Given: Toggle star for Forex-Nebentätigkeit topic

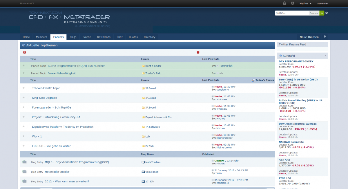Looking at the screenshot, I should pyautogui.click(x=24, y=73).
